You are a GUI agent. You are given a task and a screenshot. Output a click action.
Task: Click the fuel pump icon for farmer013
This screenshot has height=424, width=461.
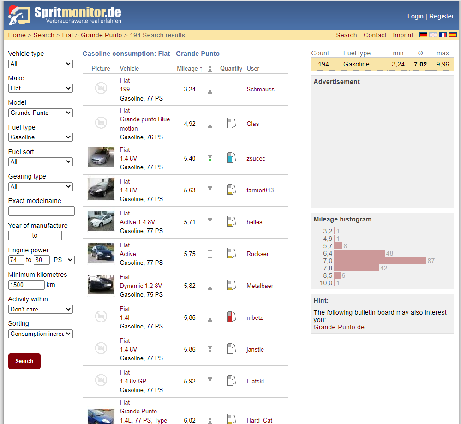point(231,189)
